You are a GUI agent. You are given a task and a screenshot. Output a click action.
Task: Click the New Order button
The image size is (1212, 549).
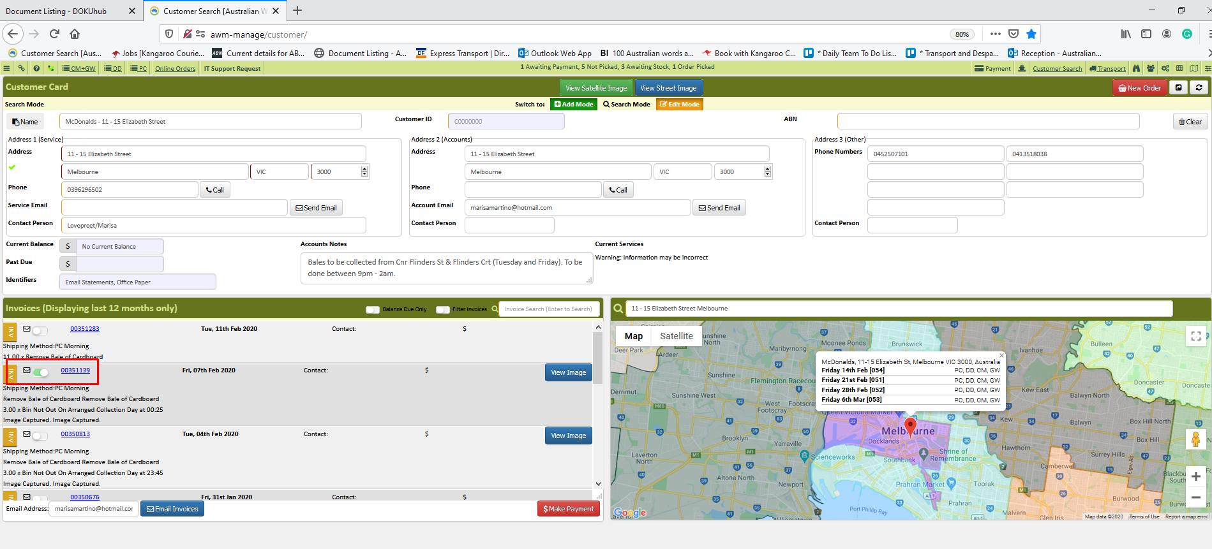(1140, 87)
